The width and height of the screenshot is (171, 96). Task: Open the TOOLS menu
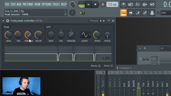(x=56, y=4)
